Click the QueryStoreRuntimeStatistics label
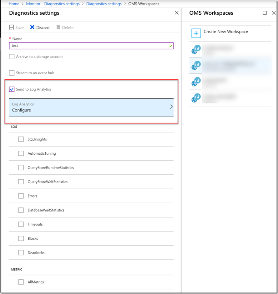Viewport: 278px width, 294px height. [x=51, y=168]
